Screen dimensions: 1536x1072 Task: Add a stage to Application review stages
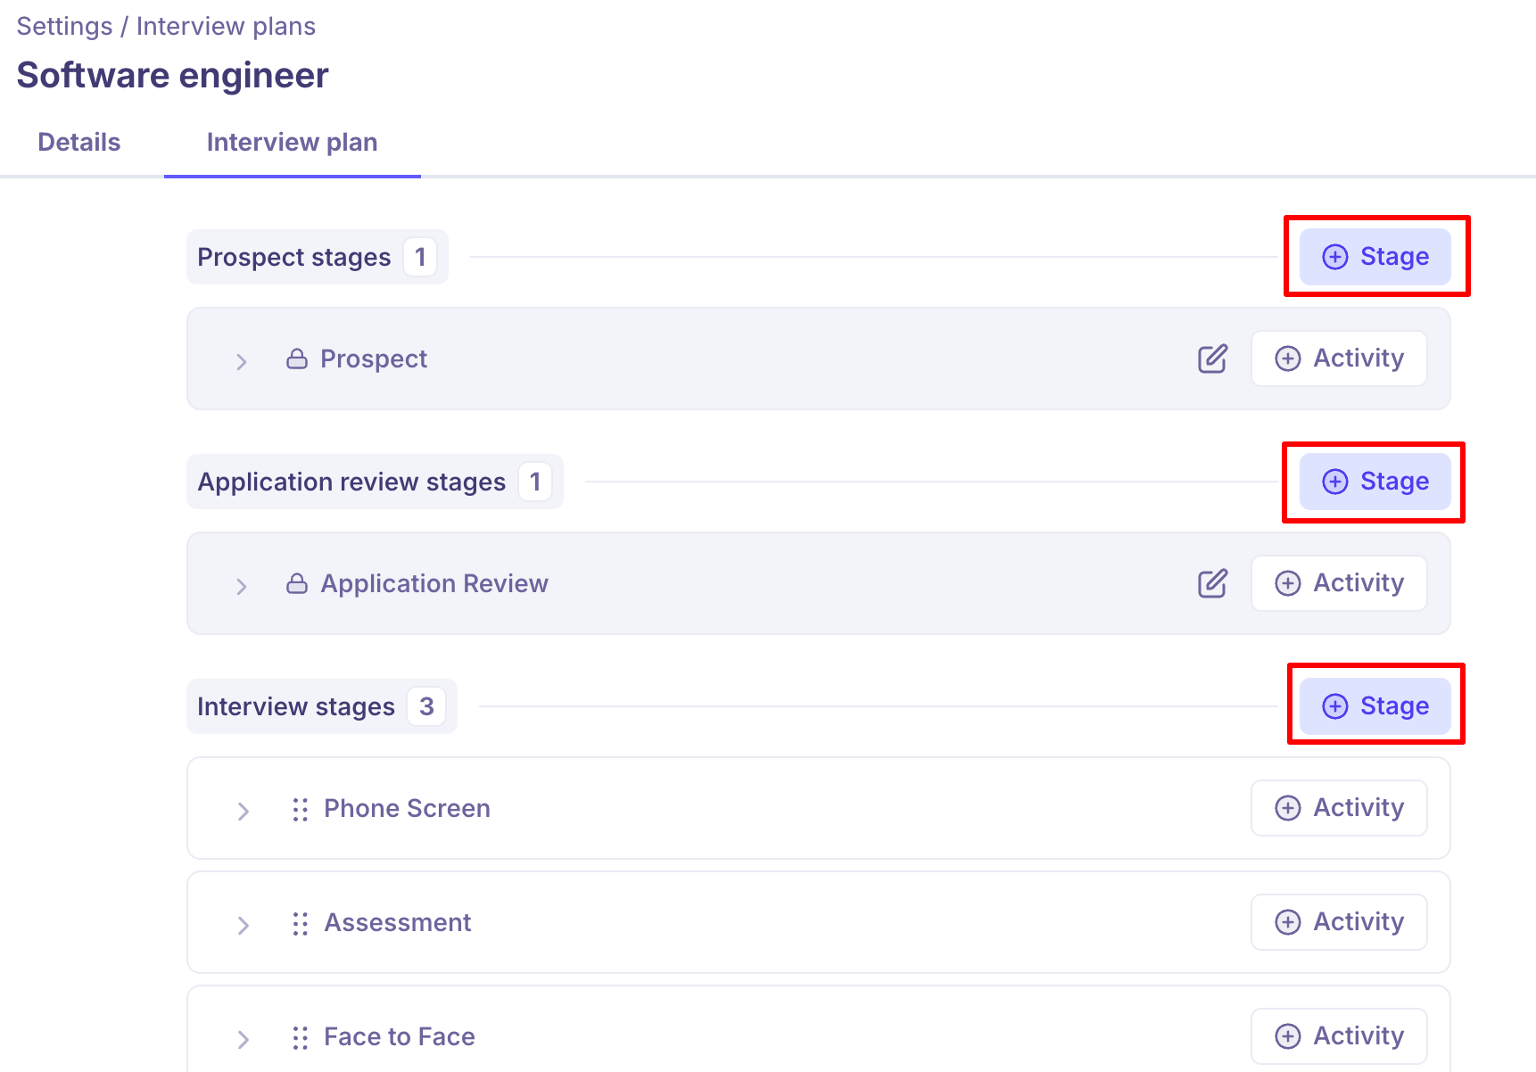[1375, 482]
